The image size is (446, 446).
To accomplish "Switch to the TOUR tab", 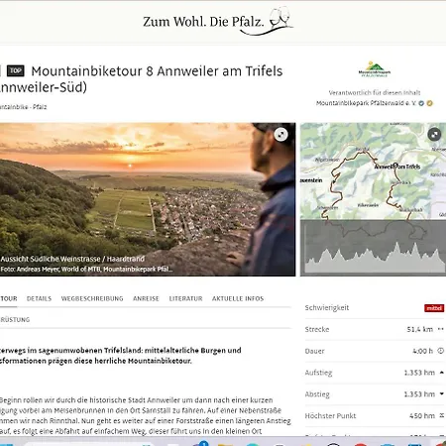I will [x=9, y=298].
